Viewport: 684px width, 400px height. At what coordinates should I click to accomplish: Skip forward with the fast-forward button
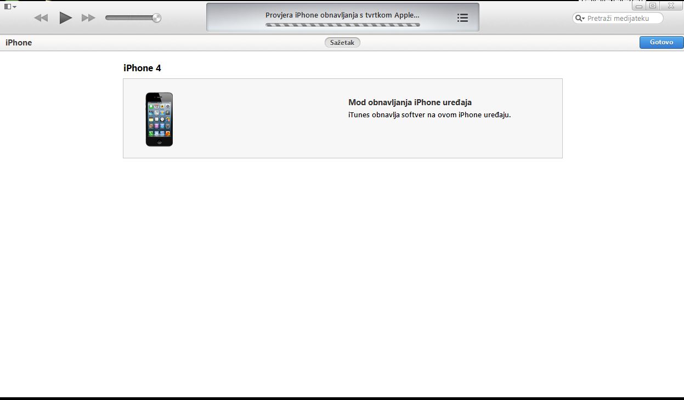point(88,18)
